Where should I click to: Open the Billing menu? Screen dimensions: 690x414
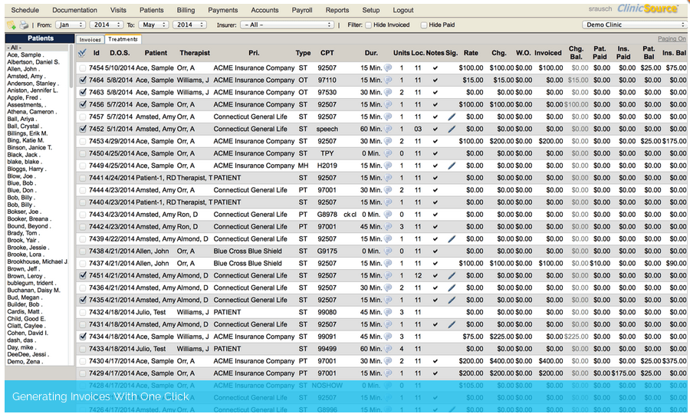(186, 10)
